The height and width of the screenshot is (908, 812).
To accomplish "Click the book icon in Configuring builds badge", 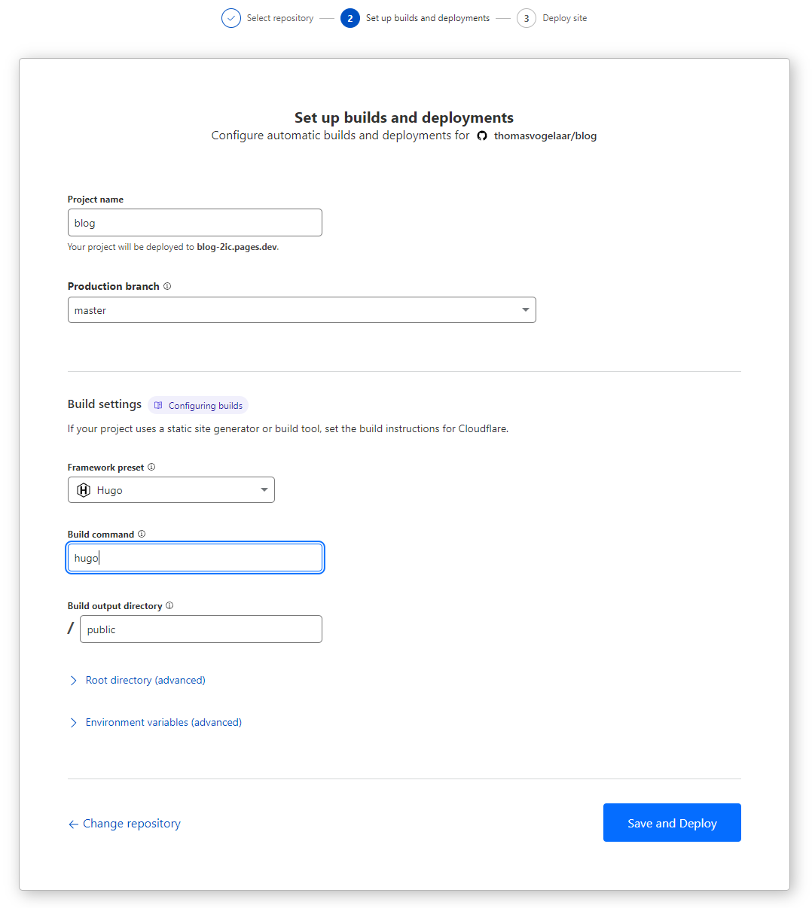I will (x=158, y=405).
